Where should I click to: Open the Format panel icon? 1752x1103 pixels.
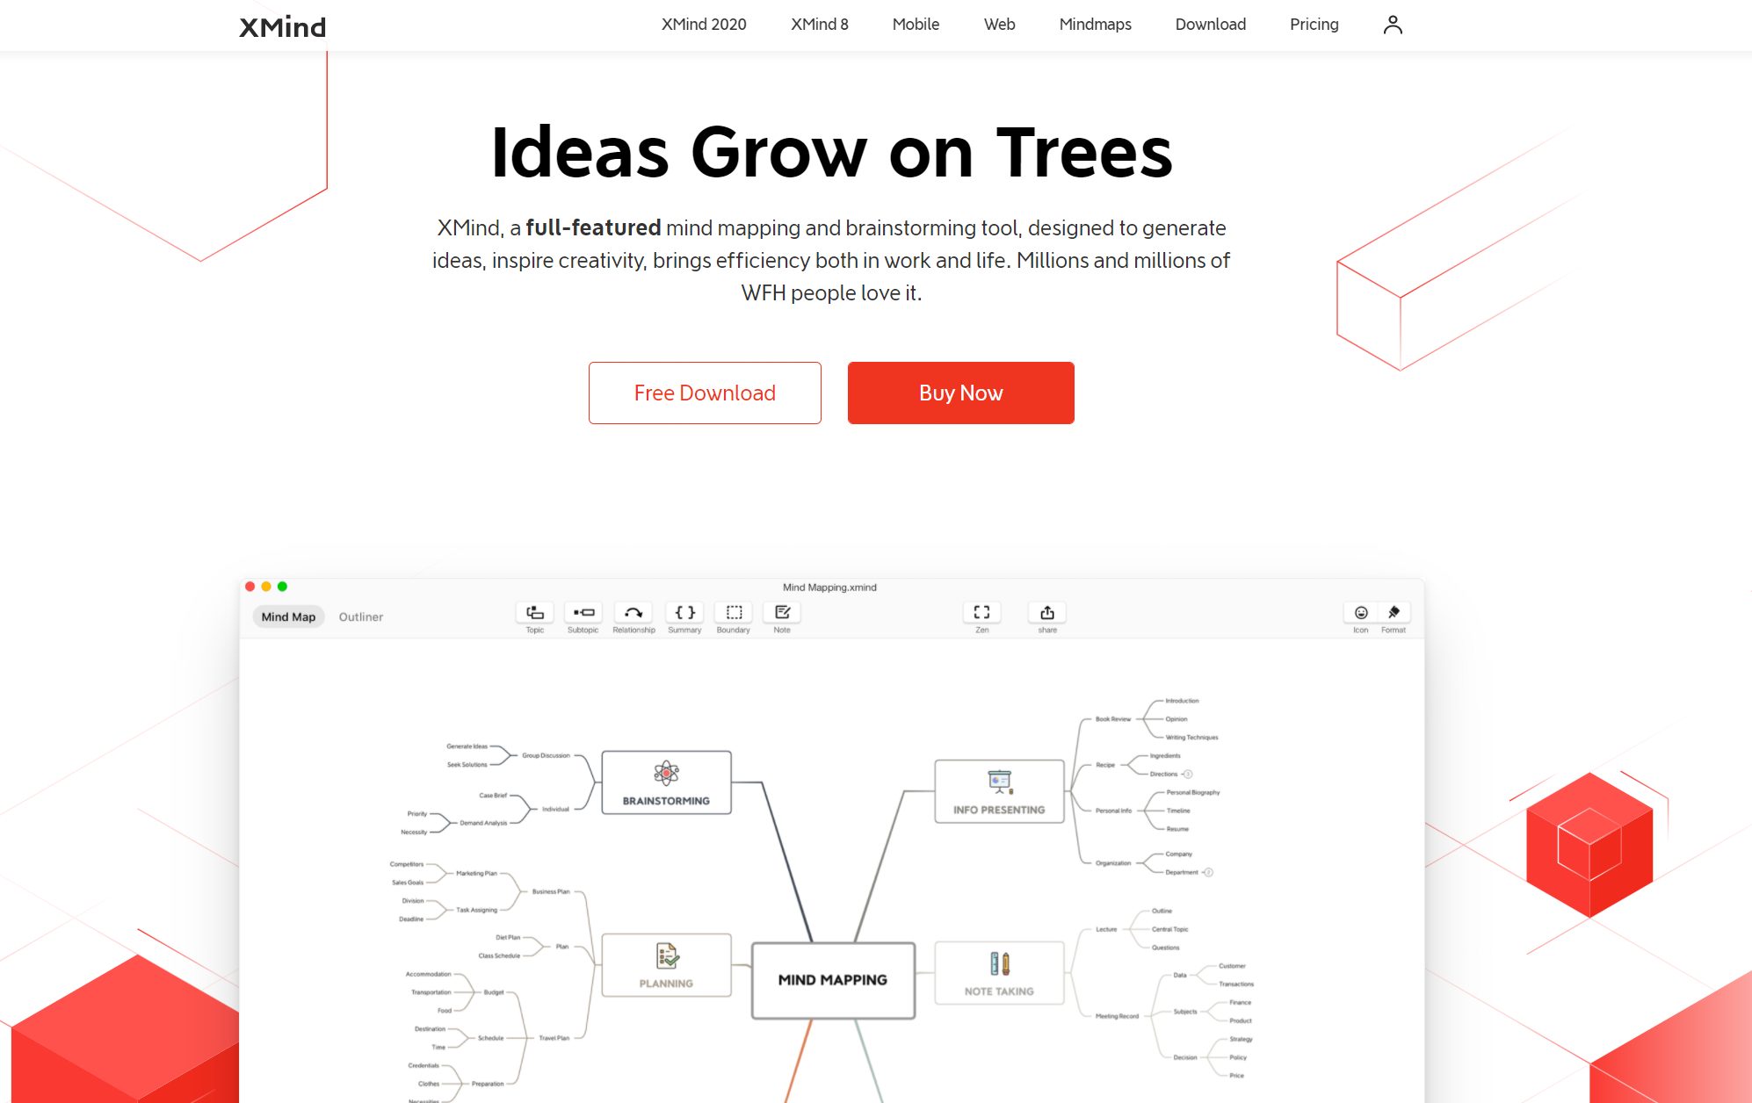click(1394, 613)
